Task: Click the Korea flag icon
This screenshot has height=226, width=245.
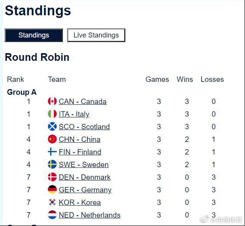Action: click(x=52, y=202)
